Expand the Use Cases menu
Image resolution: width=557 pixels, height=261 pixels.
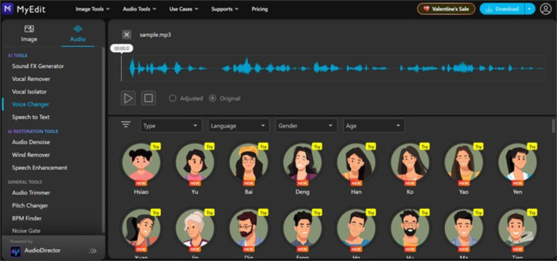click(184, 9)
